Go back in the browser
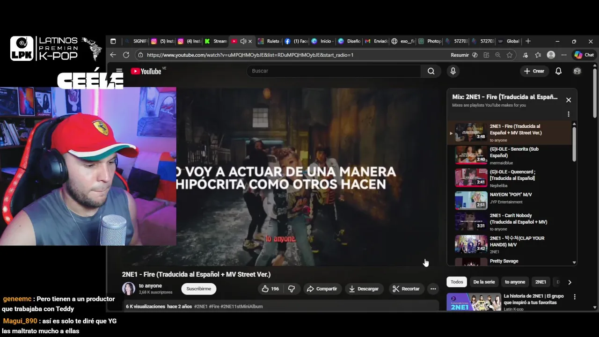Screen dimensions: 599x337 (x=113, y=55)
